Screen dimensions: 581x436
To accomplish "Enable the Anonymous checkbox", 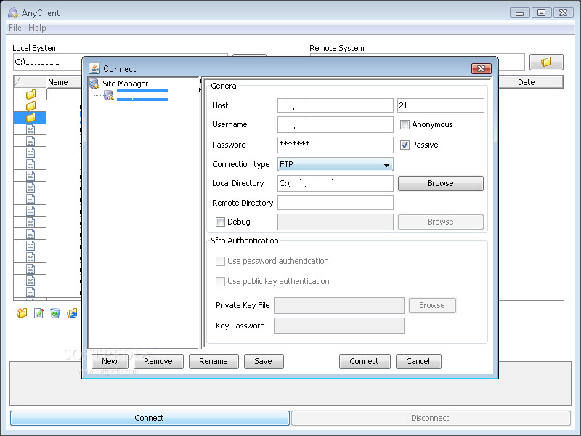I will point(405,124).
